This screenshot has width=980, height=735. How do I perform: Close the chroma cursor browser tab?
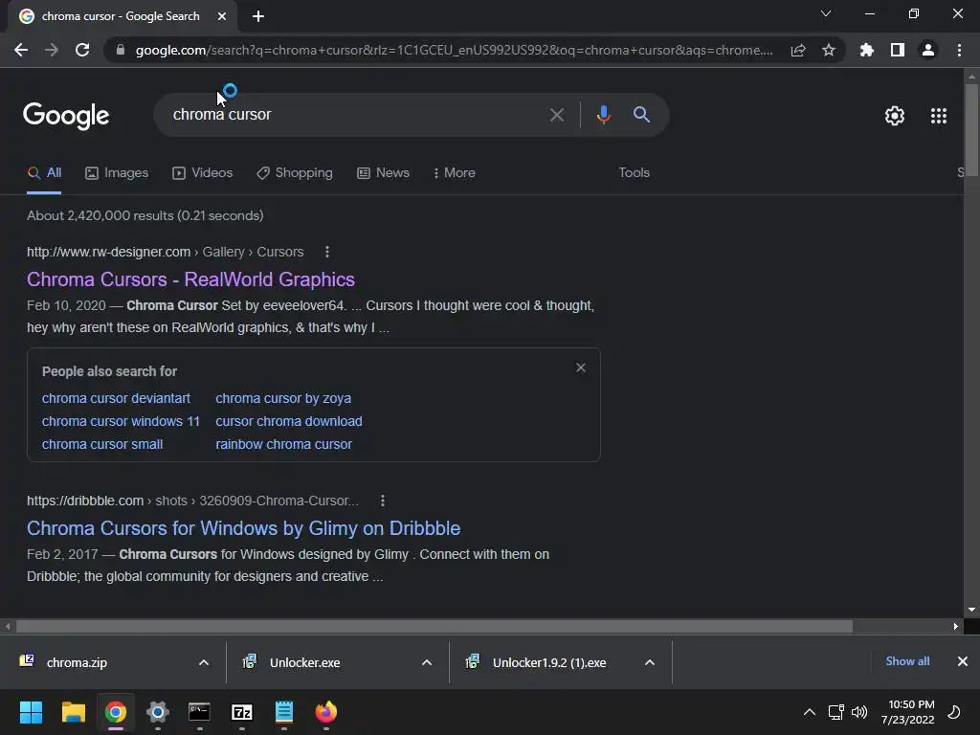[x=222, y=17]
